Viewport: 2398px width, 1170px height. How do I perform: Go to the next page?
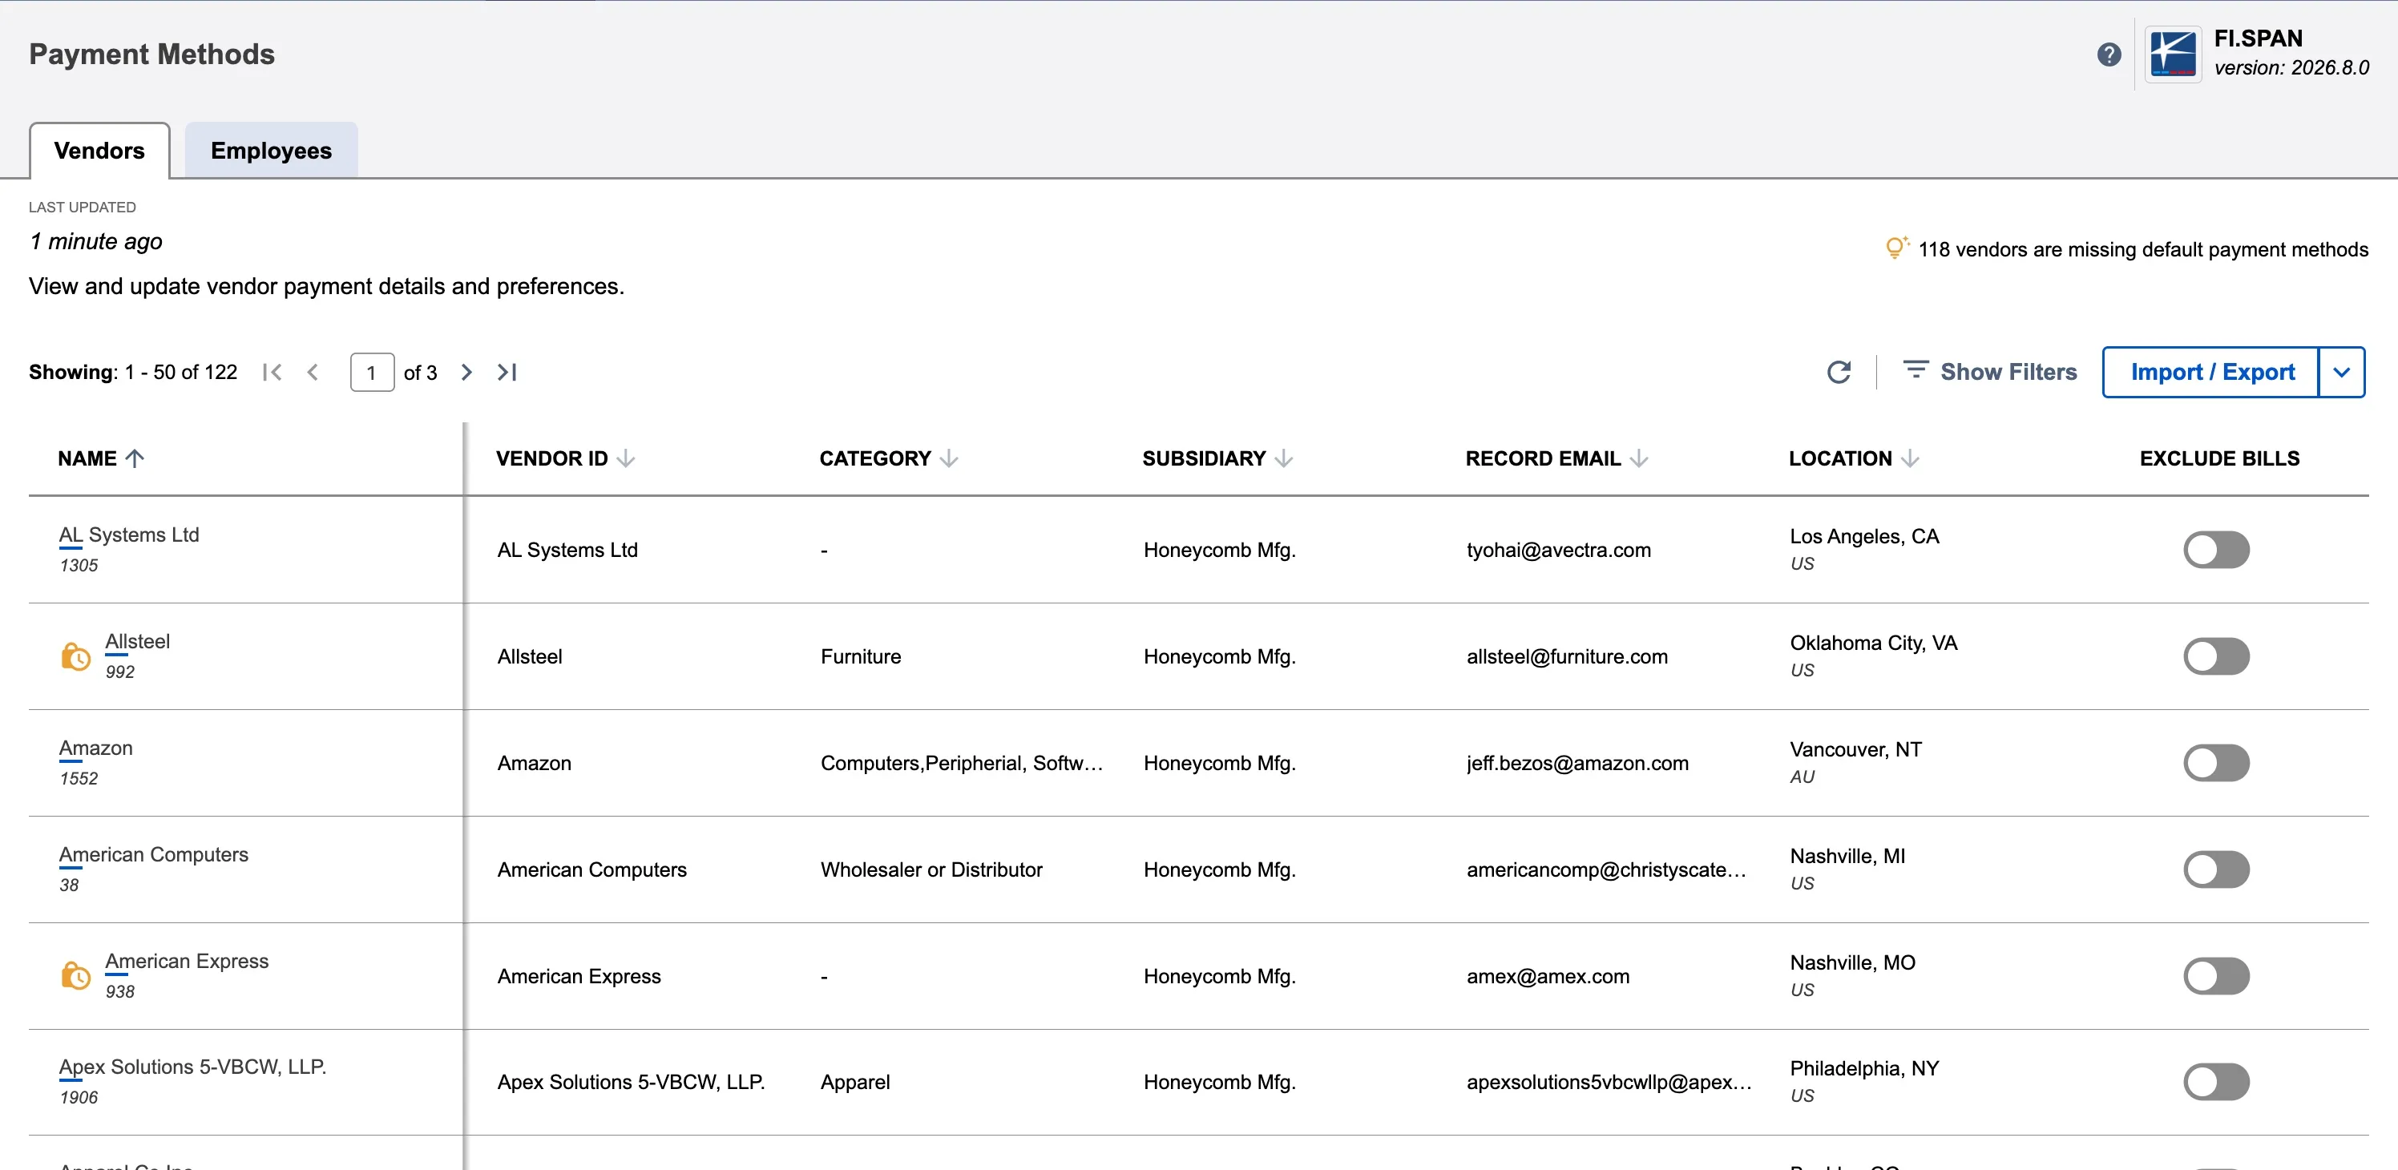point(466,373)
